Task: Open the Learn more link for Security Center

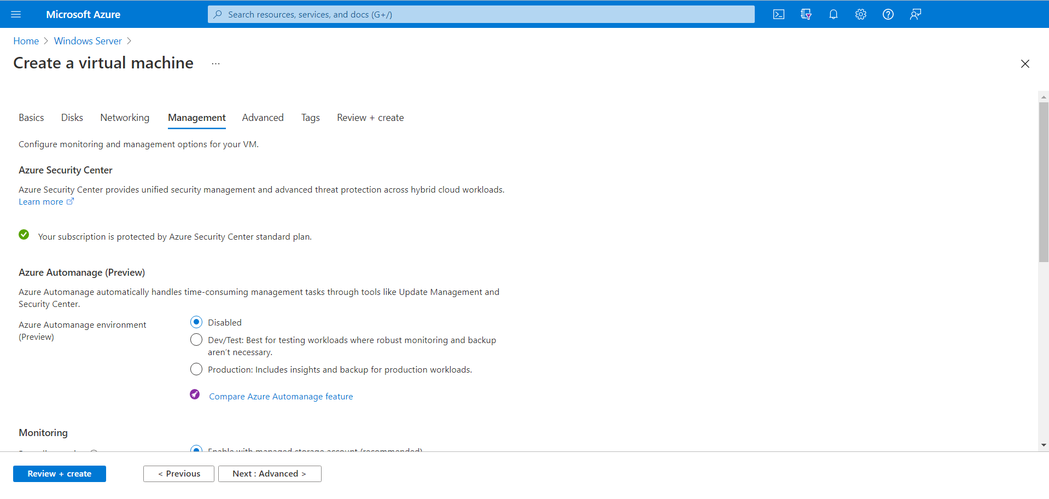Action: [46, 202]
